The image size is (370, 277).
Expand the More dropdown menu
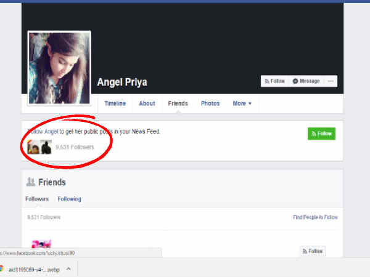(242, 103)
